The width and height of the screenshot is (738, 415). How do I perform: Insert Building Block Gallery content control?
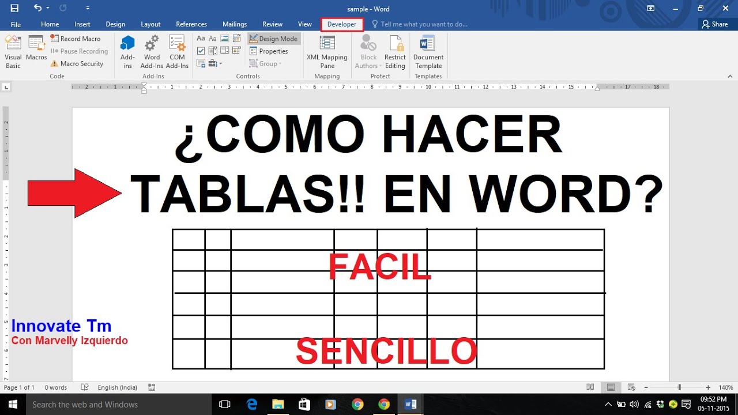click(x=236, y=39)
